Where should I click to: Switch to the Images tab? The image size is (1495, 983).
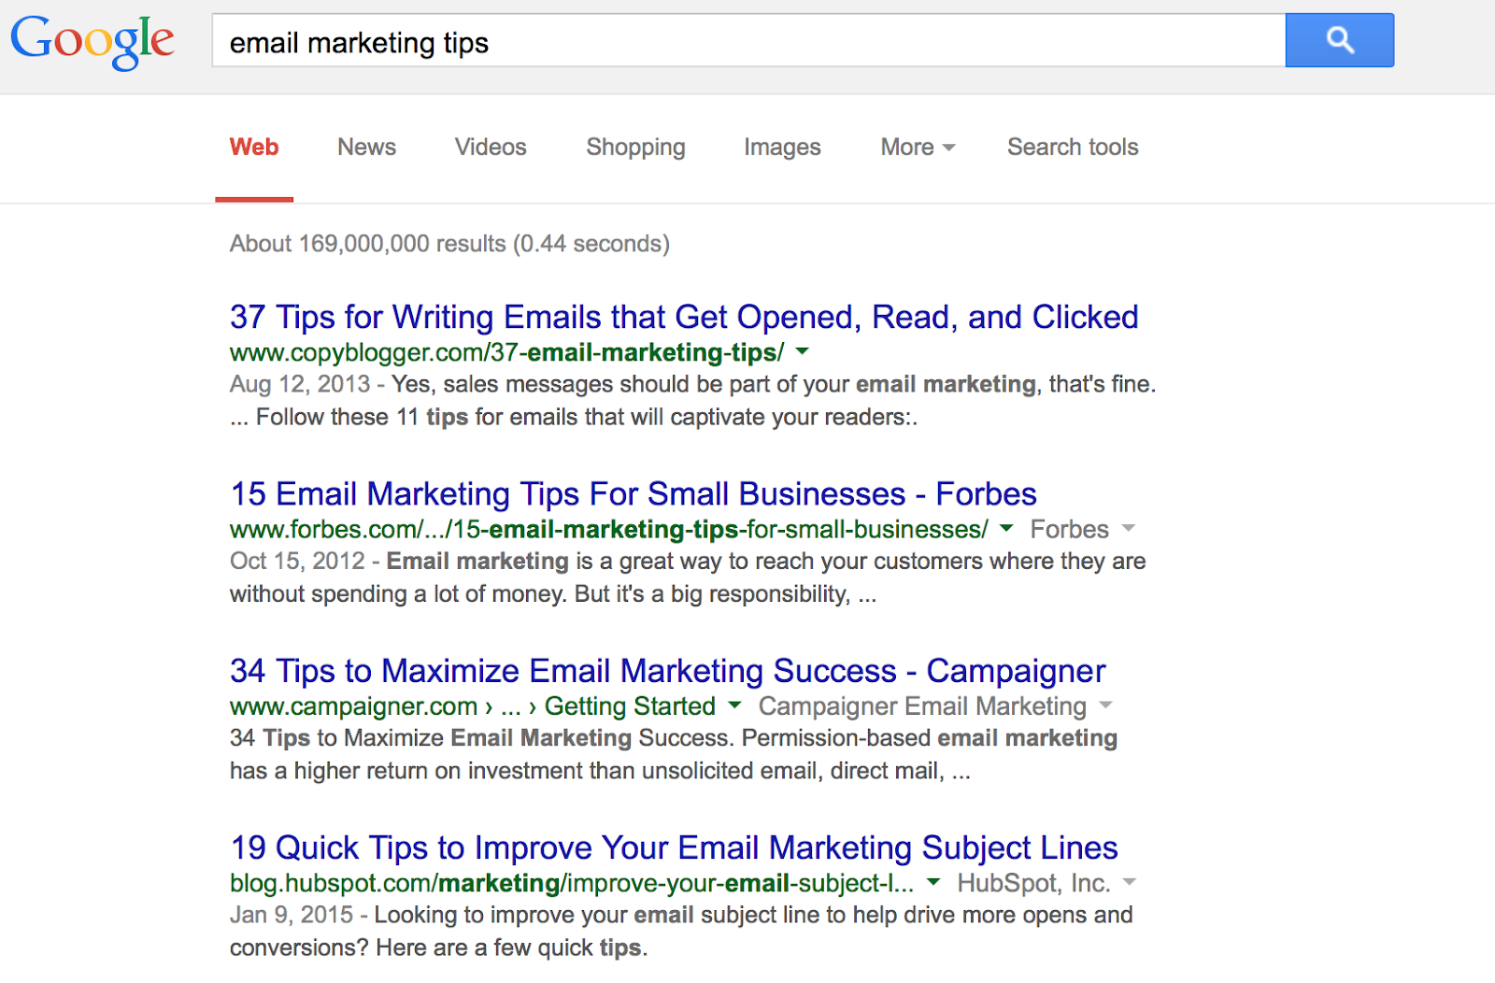[782, 147]
